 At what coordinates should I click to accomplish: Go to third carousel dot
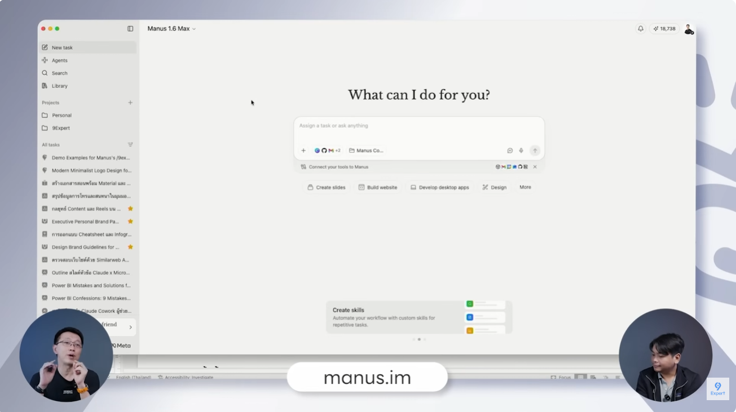(x=425, y=339)
